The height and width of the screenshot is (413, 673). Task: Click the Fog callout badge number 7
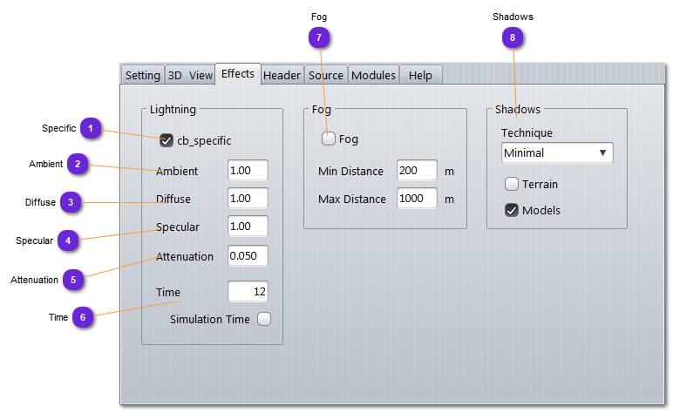(319, 37)
